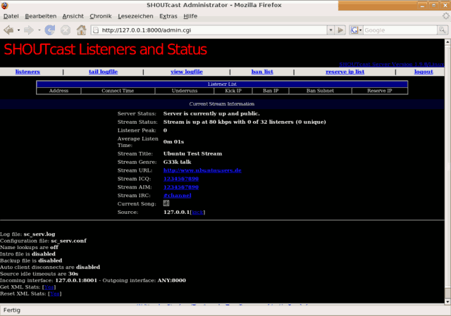The height and width of the screenshot is (316, 451).
Task: Click the Ban Subnet column header
Action: coord(320,91)
